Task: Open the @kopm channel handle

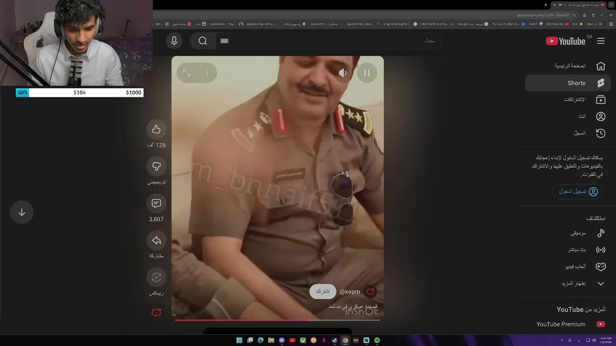Action: click(x=350, y=292)
